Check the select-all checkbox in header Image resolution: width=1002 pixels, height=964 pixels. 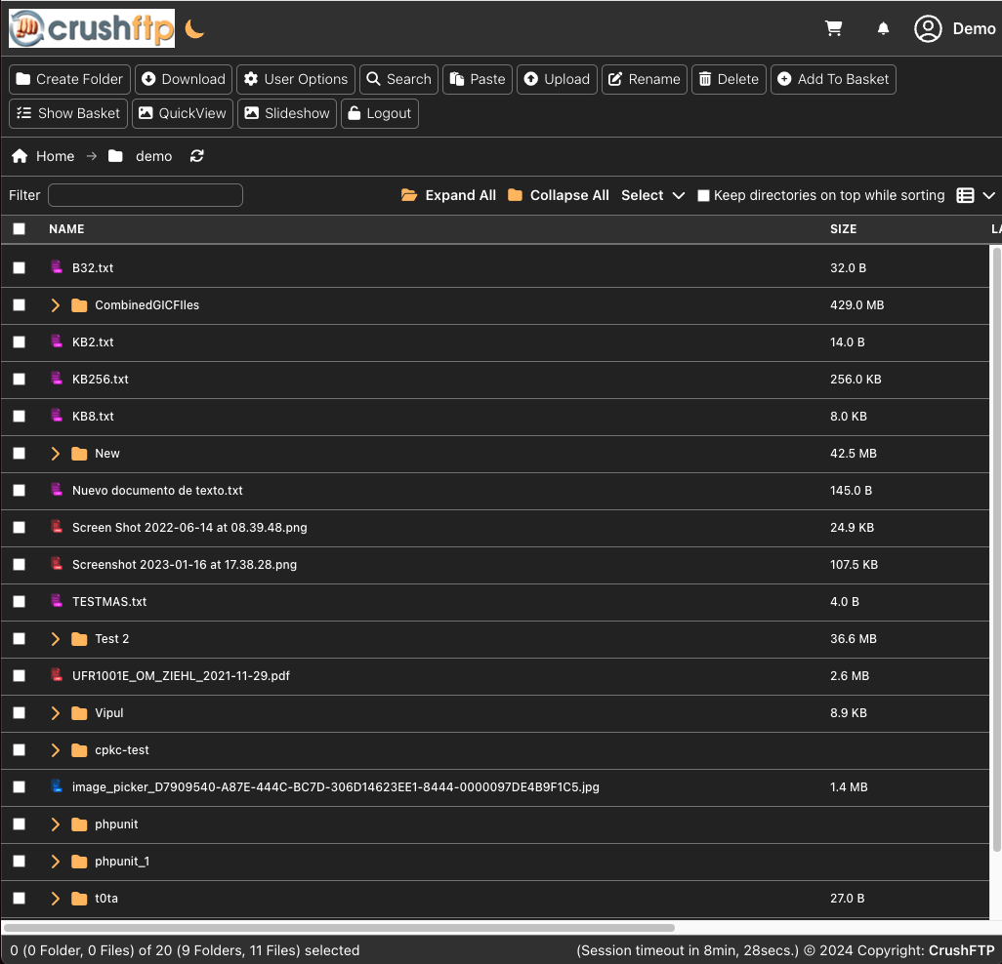pyautogui.click(x=20, y=228)
